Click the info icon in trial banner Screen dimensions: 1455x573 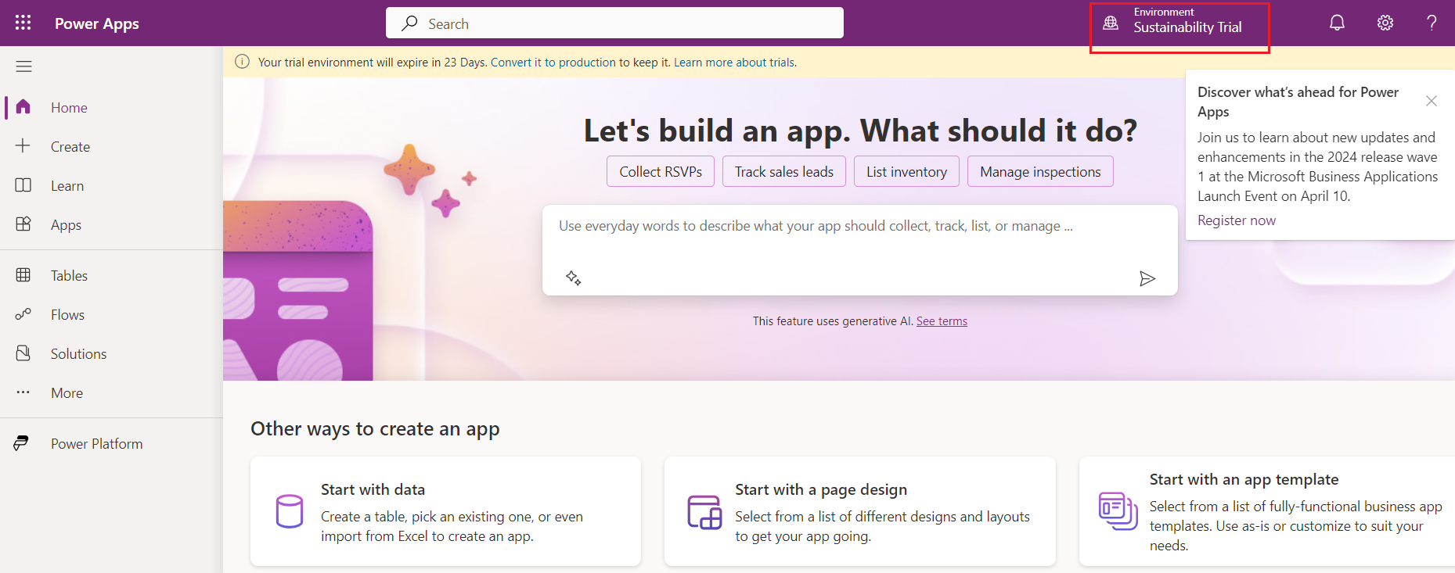click(x=243, y=62)
